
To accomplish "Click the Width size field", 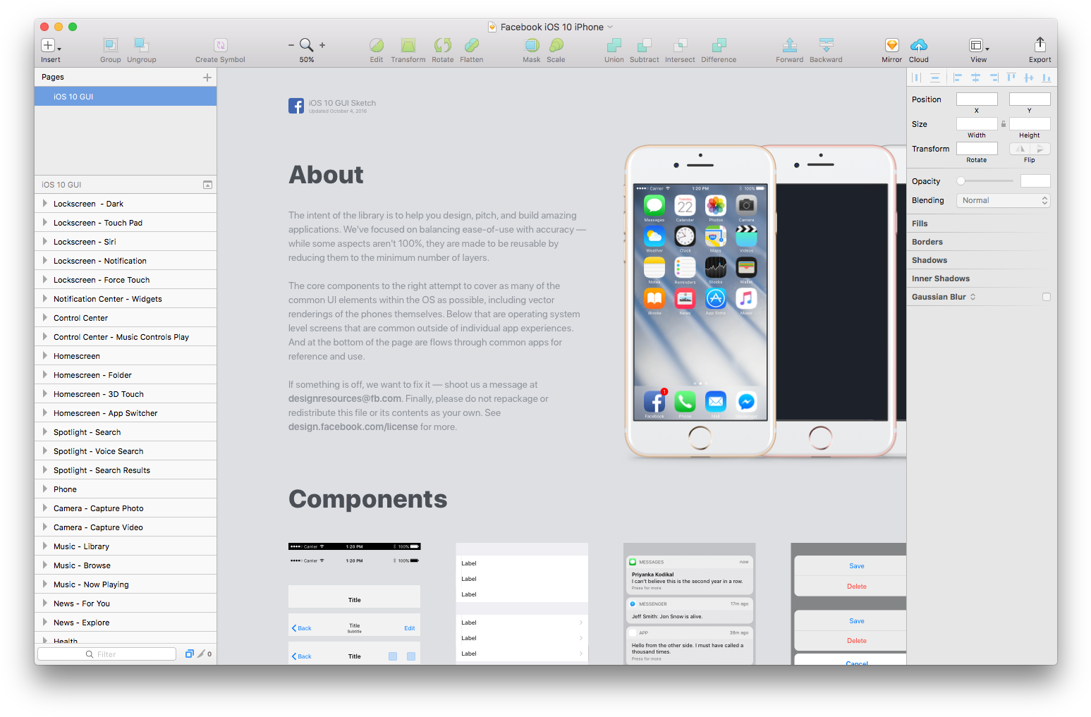I will pos(977,124).
